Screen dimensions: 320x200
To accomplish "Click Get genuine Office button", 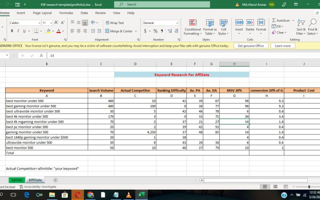I will click(251, 46).
